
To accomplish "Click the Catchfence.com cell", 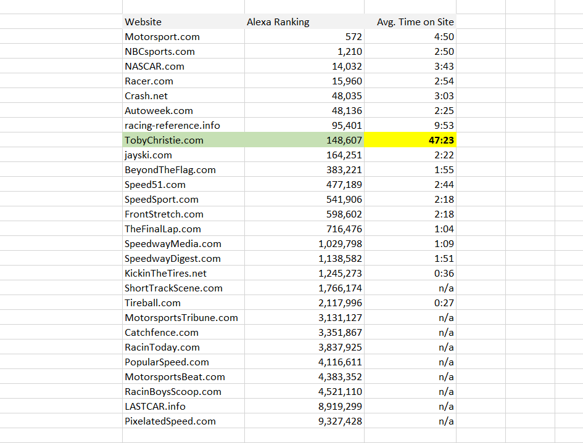I will click(183, 332).
